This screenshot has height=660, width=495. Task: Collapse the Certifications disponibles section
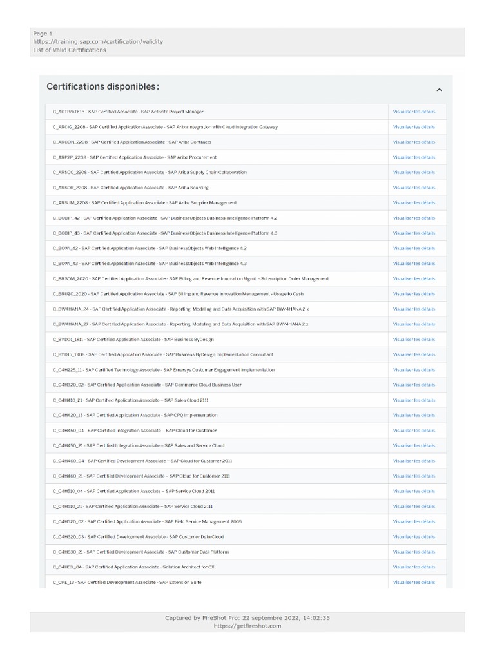coord(440,90)
